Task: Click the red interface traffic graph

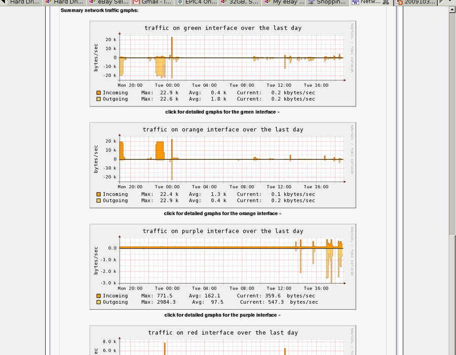Action: pyautogui.click(x=223, y=340)
